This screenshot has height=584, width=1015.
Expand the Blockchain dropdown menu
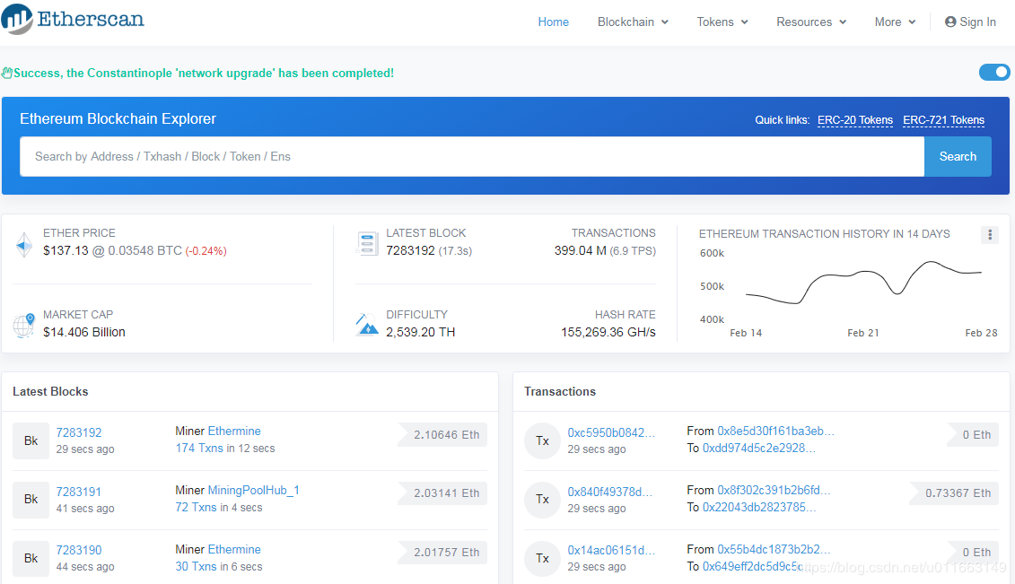633,22
